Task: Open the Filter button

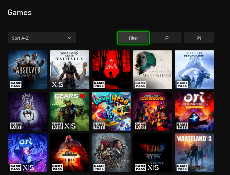Action: [133, 38]
